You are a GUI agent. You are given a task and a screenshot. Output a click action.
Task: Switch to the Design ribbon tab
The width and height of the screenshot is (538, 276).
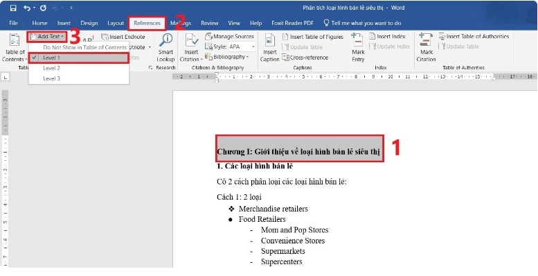(x=89, y=23)
